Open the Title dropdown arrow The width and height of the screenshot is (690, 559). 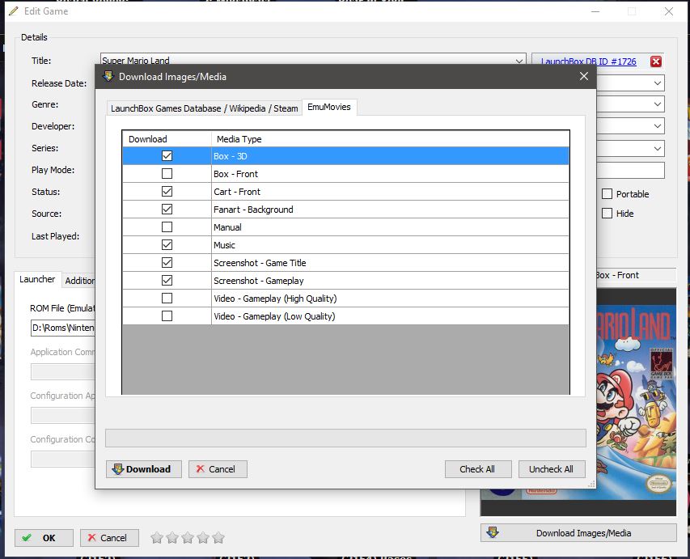tap(519, 61)
